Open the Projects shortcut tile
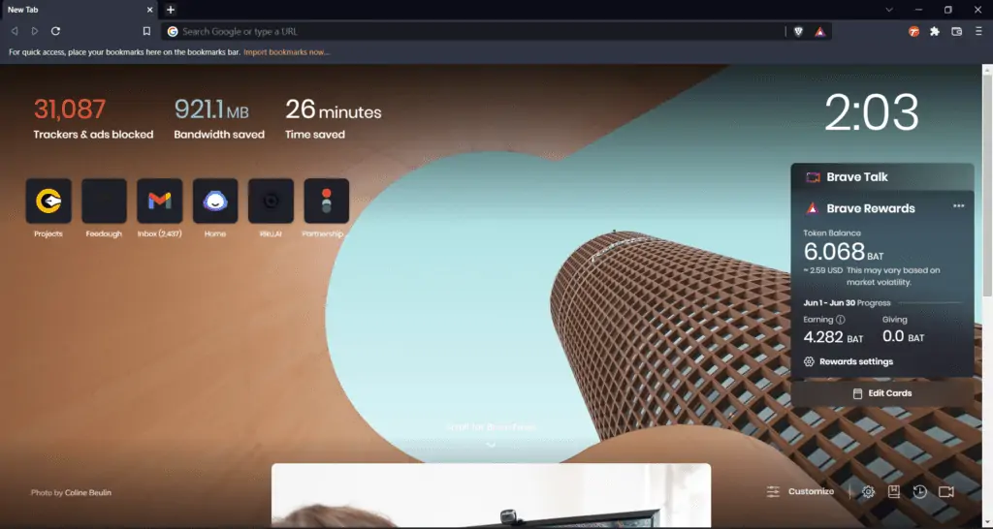 48,201
